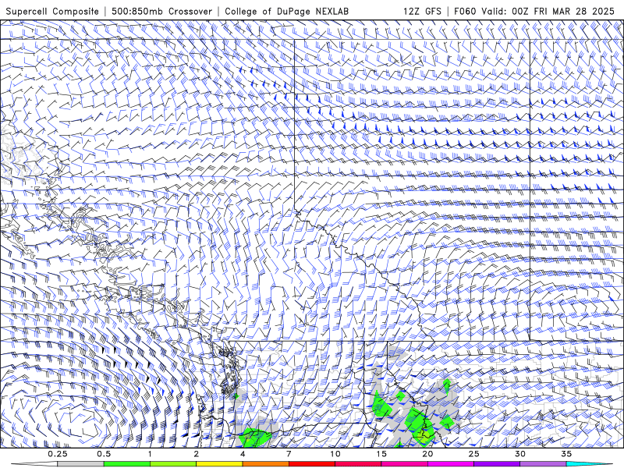Pick the orange 4–7 color bar segment
Image resolution: width=624 pixels, height=468 pixels.
(265, 464)
